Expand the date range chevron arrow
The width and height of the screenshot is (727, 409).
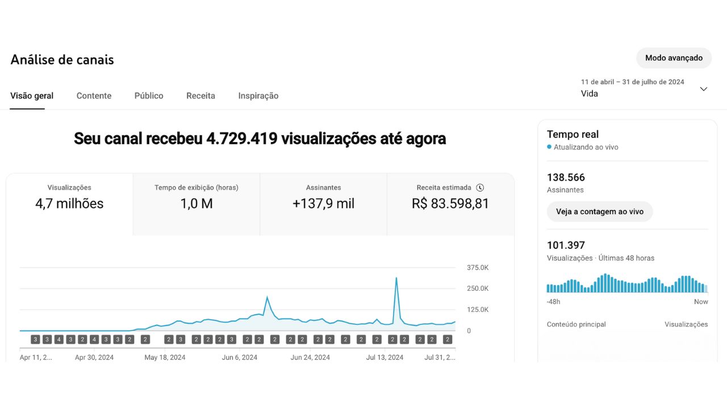pos(703,89)
